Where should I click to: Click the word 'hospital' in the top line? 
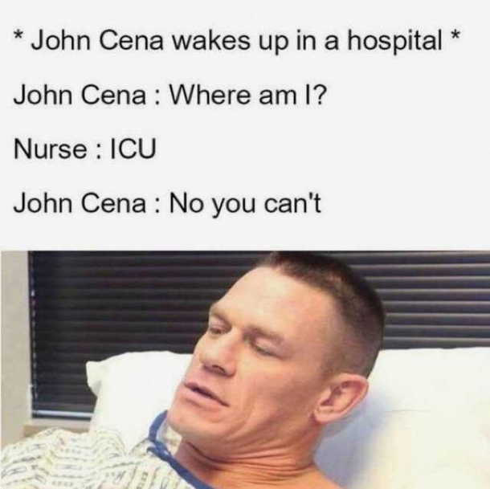(395, 41)
